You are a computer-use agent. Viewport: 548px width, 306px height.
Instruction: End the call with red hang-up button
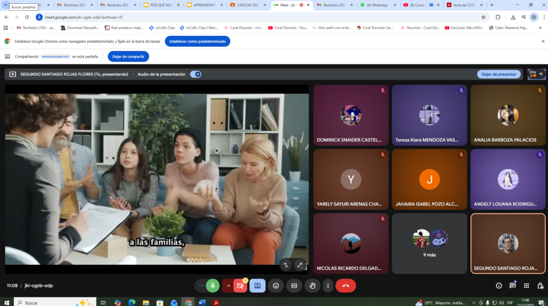click(346, 286)
